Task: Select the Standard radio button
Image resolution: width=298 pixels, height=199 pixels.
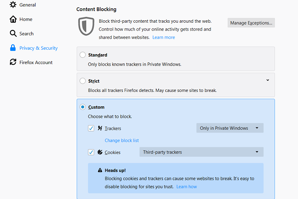Action: pyautogui.click(x=83, y=55)
